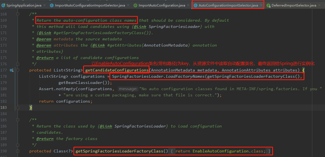This screenshot has width=325, height=157.
Task: Click the 'candidates.' comment text on line 187
Action: tap(50, 132)
